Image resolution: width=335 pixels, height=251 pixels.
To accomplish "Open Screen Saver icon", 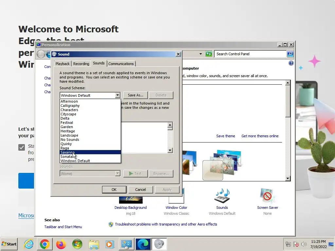I will tap(268, 196).
